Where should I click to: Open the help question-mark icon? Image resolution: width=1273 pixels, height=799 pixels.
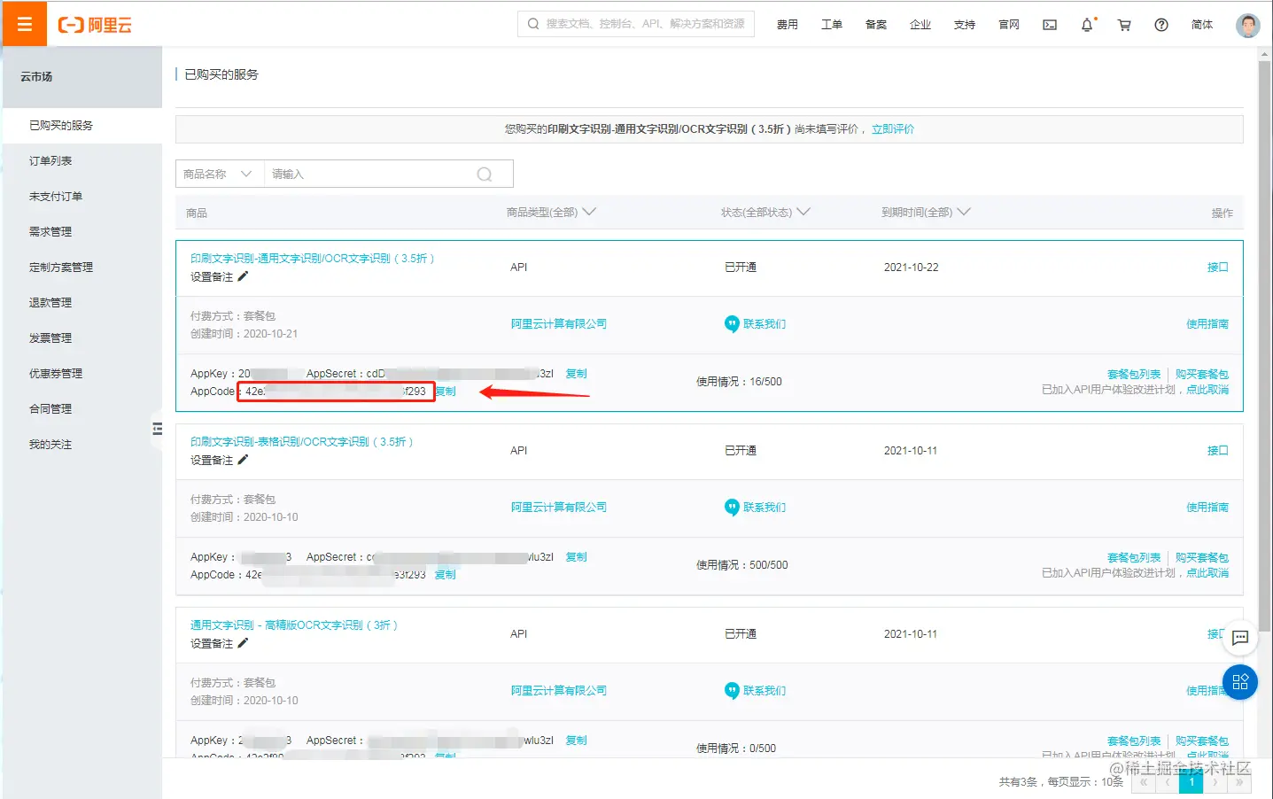1161,25
